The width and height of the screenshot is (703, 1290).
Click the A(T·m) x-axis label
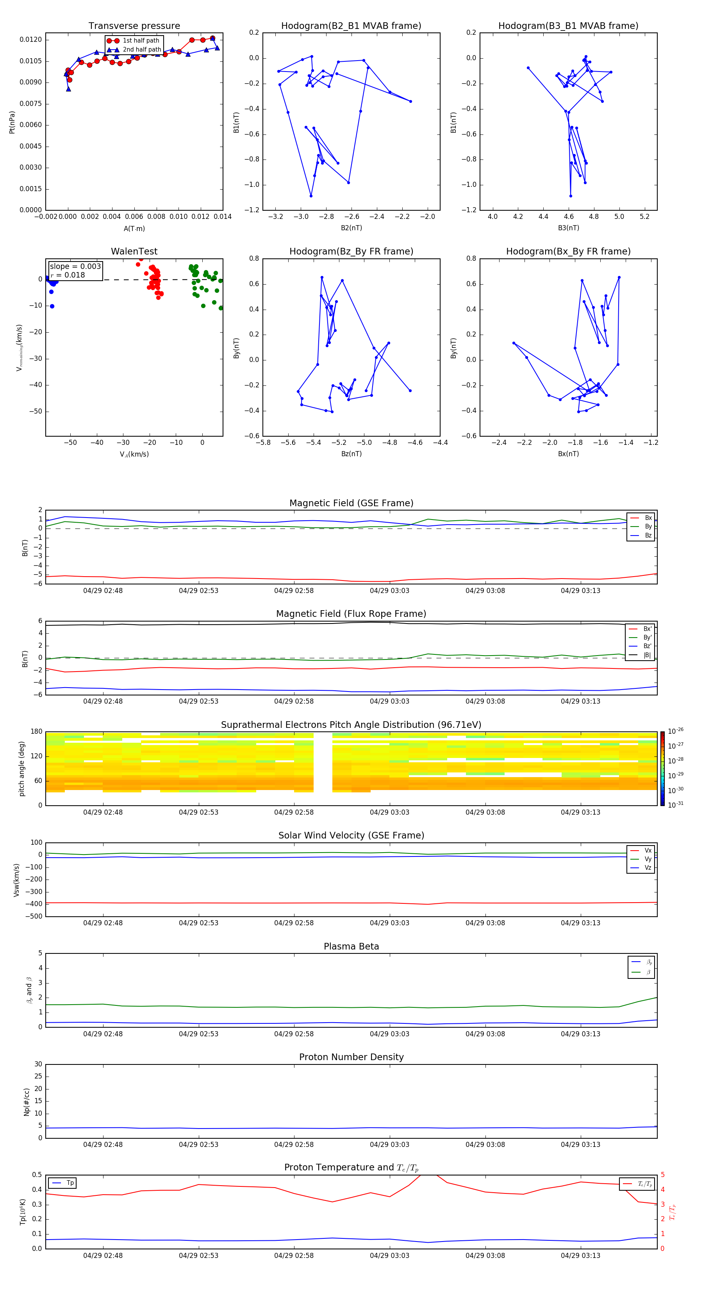pyautogui.click(x=134, y=229)
